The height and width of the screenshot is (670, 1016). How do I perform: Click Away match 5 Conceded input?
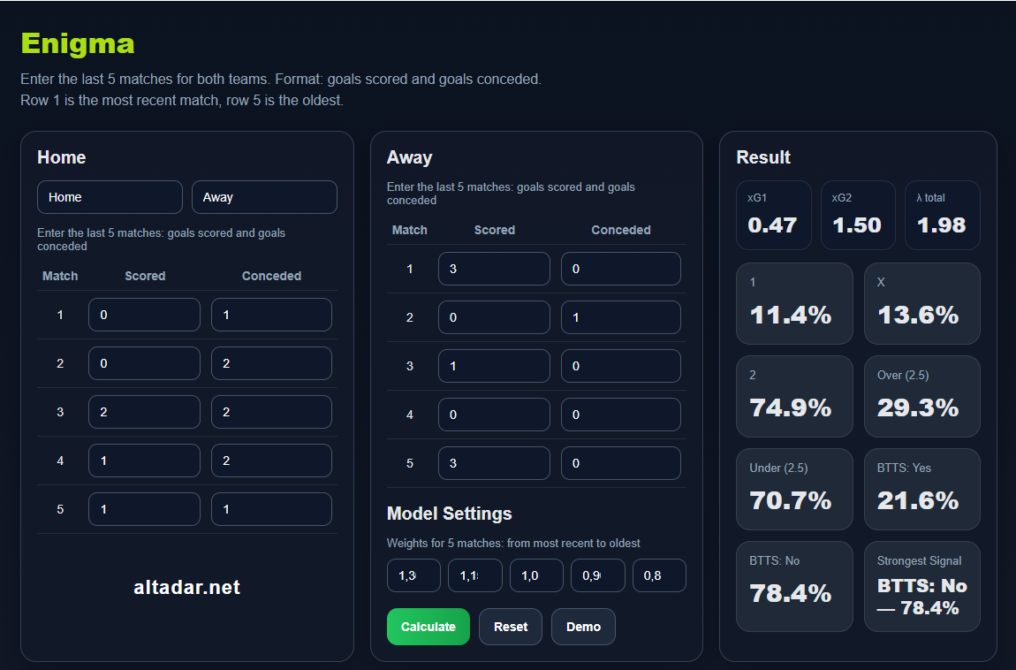point(620,463)
